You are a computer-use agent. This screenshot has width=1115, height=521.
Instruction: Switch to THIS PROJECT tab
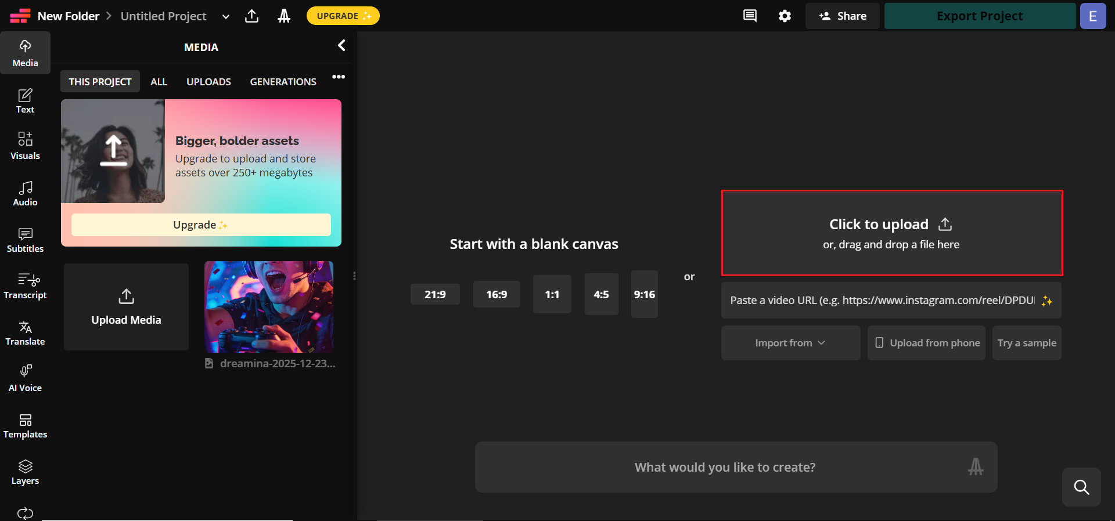(x=100, y=81)
